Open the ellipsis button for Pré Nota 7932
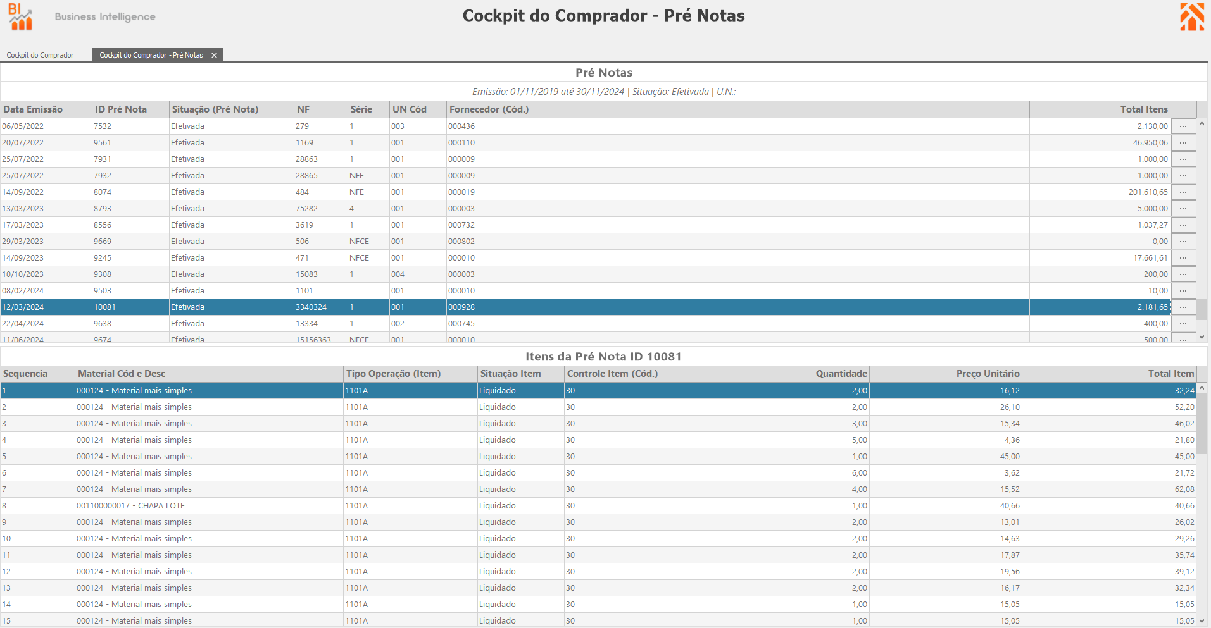1211x628 pixels. pos(1183,176)
